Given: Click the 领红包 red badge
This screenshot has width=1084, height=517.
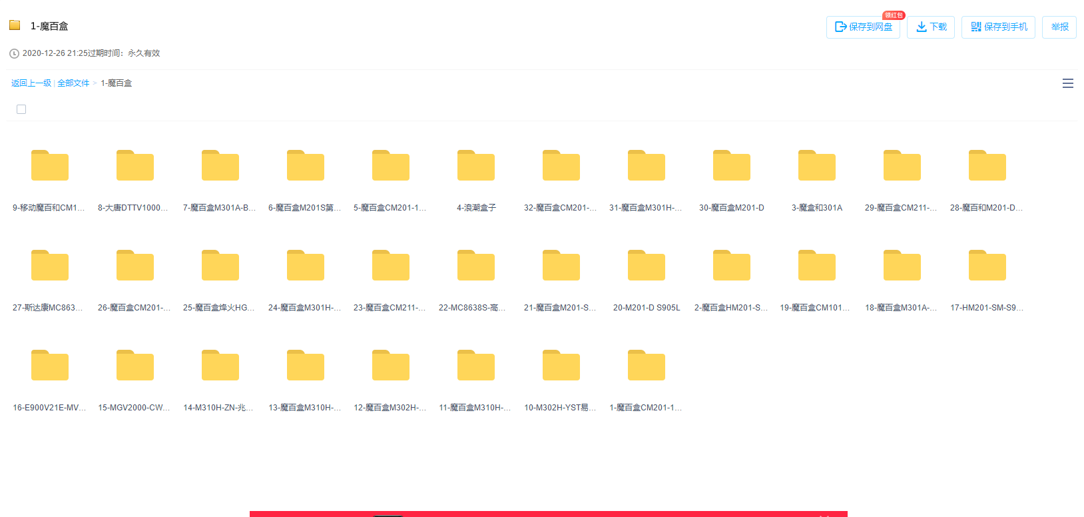Looking at the screenshot, I should click(894, 15).
